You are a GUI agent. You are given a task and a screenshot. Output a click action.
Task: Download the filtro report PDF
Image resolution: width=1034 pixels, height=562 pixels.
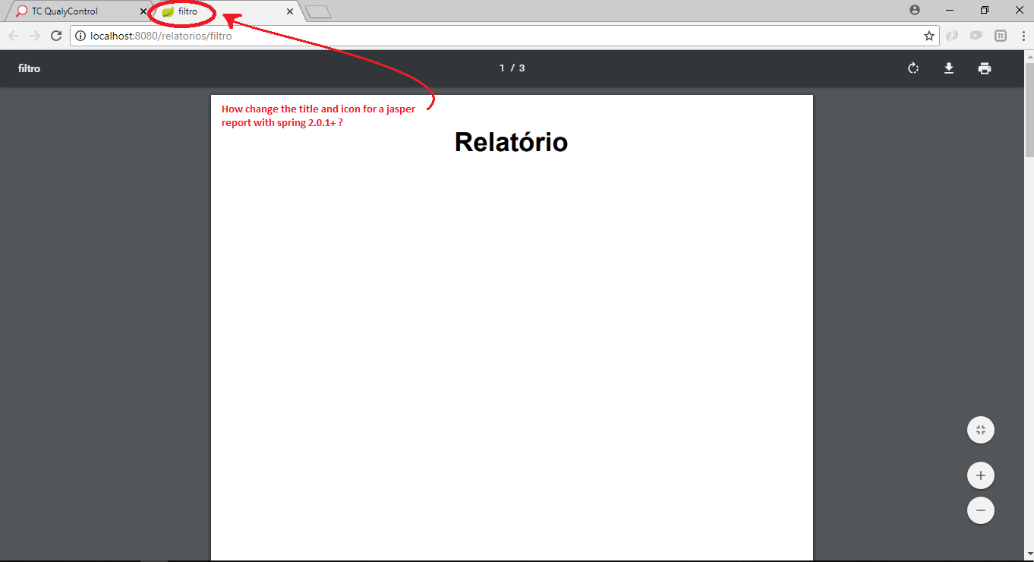click(949, 68)
